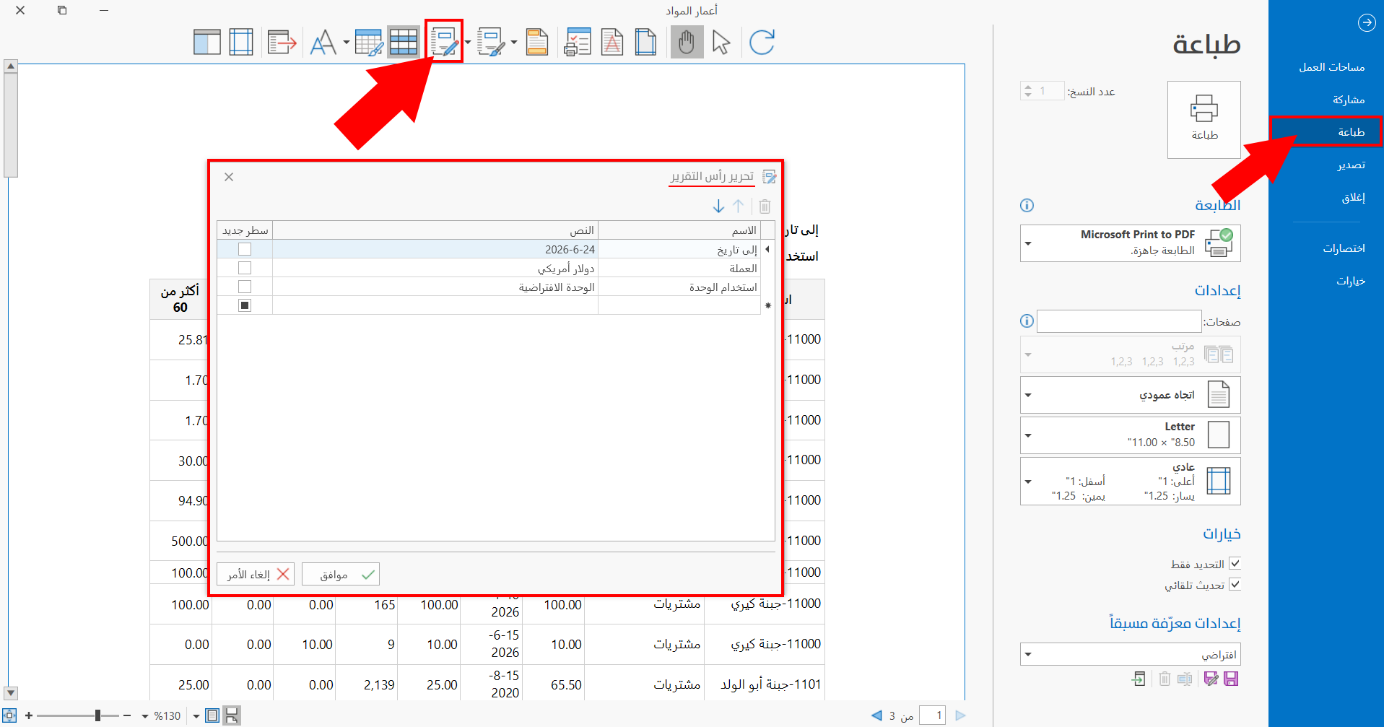
Task: Open the Letter paper size dropdown
Action: tap(1130, 435)
